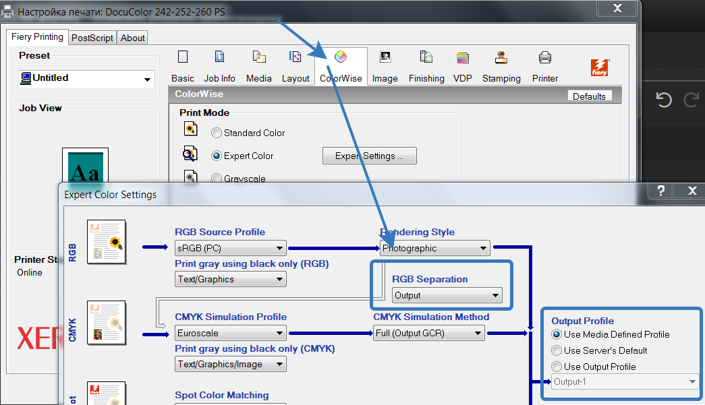Click the Aa job view thumbnail
705x405 pixels.
pyautogui.click(x=86, y=166)
